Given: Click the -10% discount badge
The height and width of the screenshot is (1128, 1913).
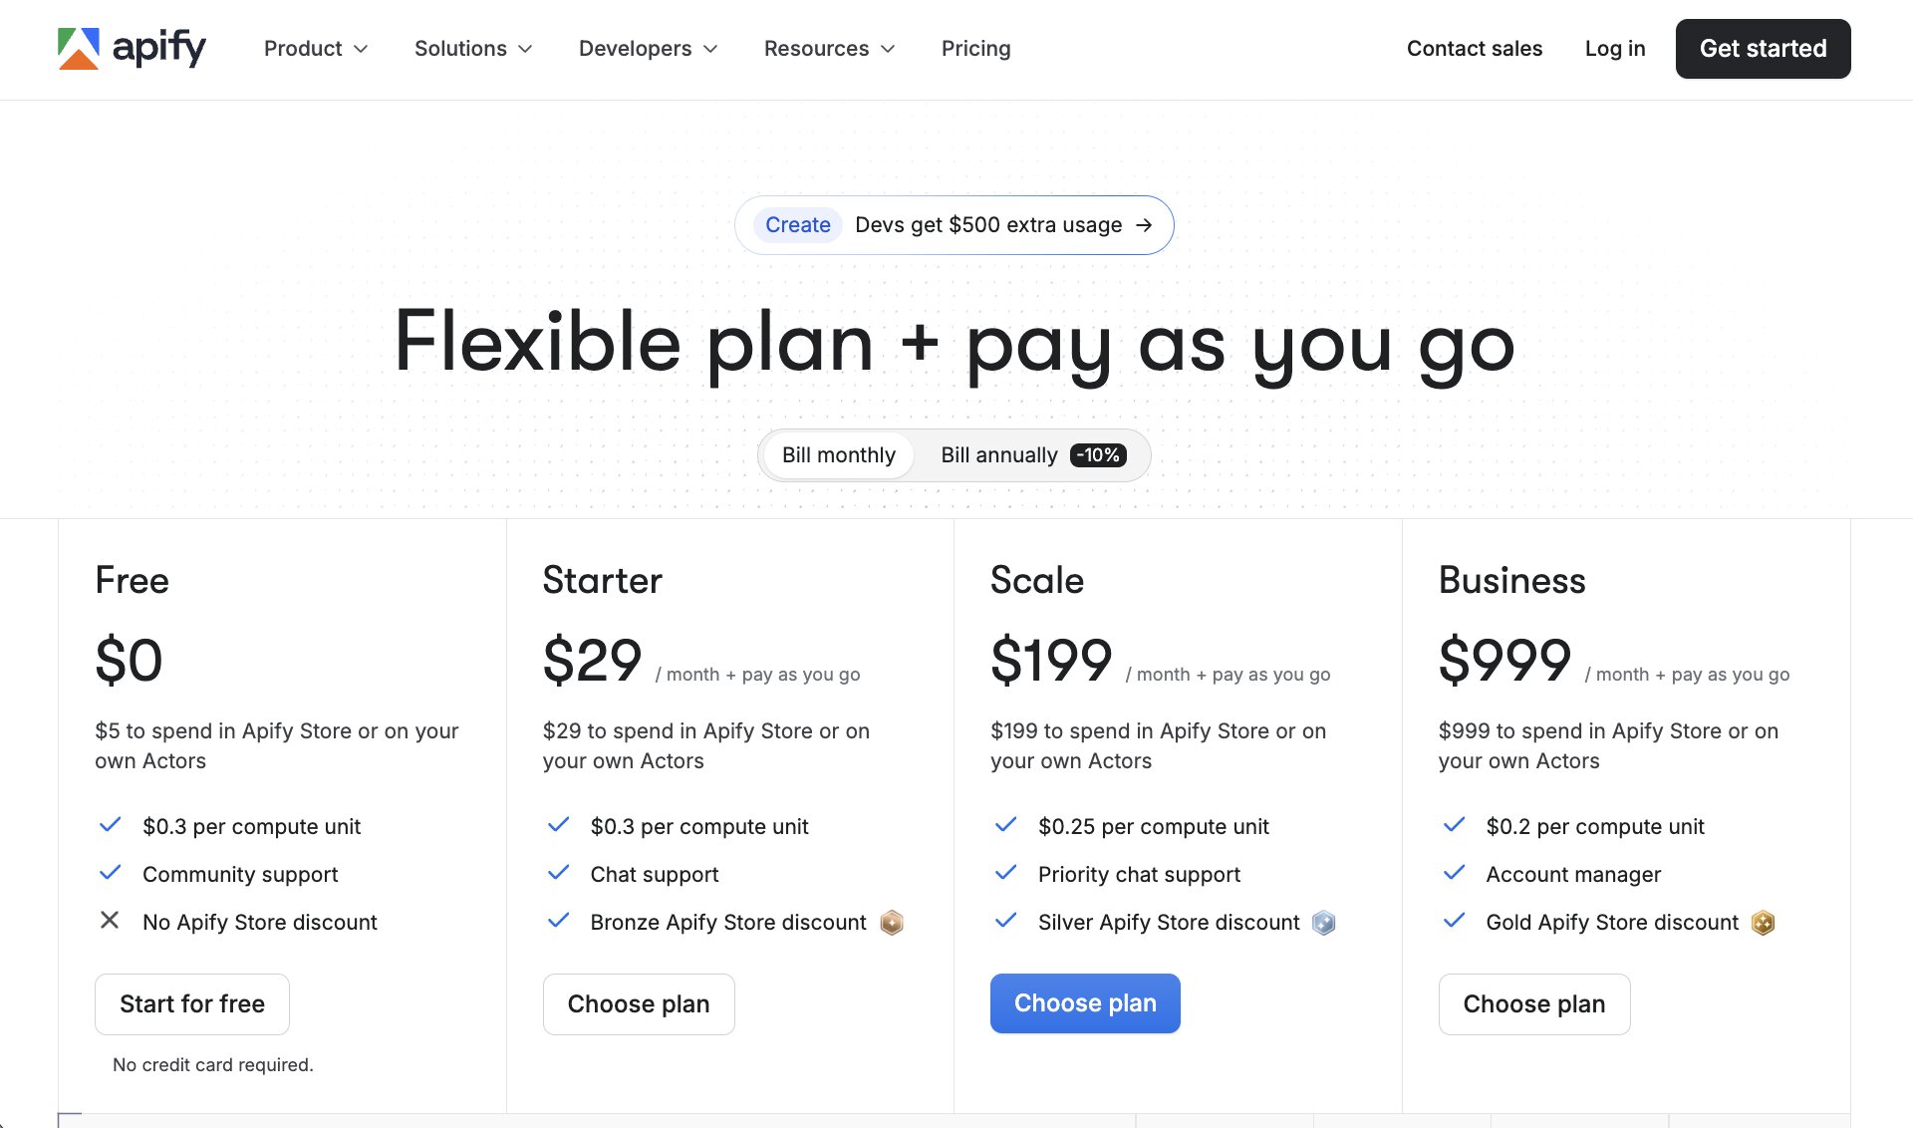Looking at the screenshot, I should tap(1098, 454).
